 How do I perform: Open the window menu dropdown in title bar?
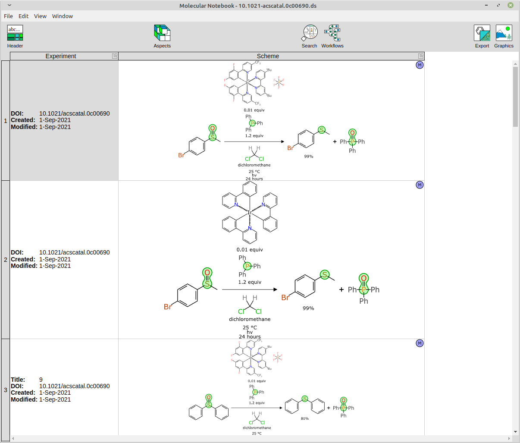[x=9, y=6]
